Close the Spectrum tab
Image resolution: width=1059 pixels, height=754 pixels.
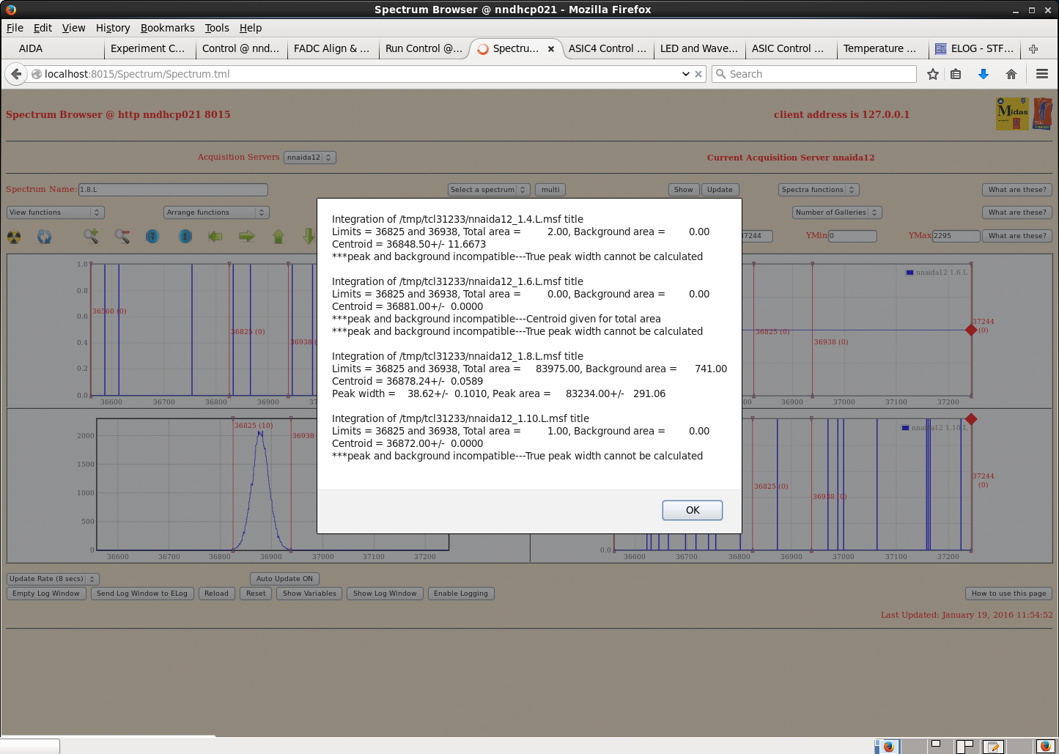551,49
